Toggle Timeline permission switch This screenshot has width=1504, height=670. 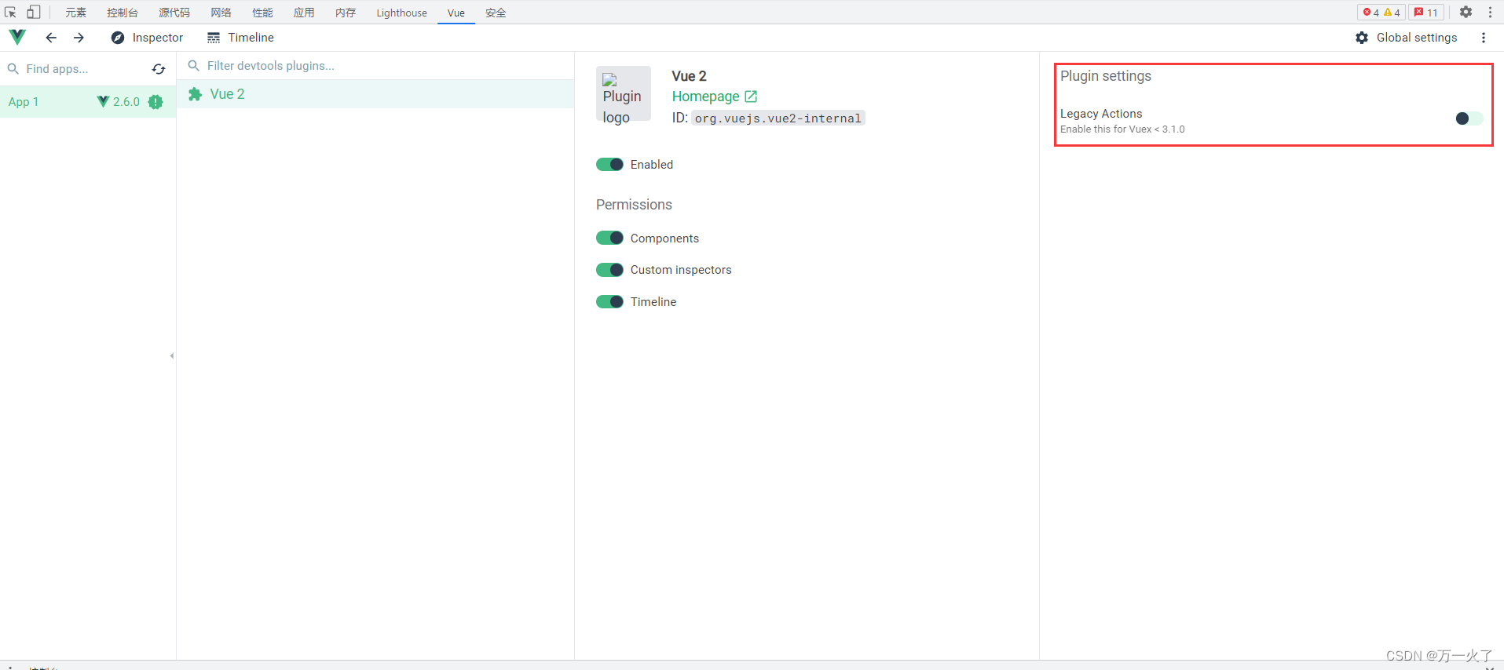pyautogui.click(x=609, y=301)
